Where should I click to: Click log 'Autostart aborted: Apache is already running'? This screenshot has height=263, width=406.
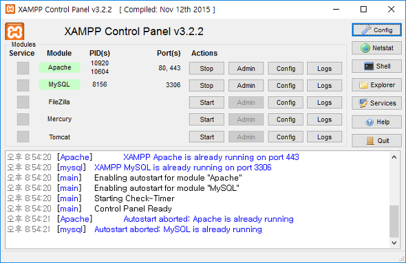point(209,219)
